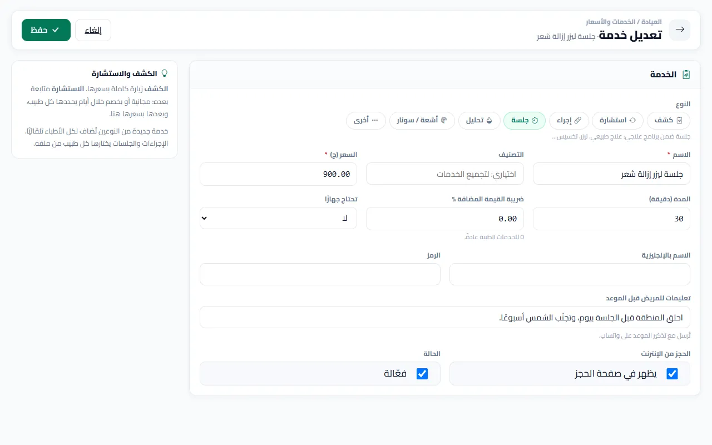This screenshot has height=445, width=712.
Task: Open الخدمات والأسعار breadcrumb link
Action: coord(610,22)
